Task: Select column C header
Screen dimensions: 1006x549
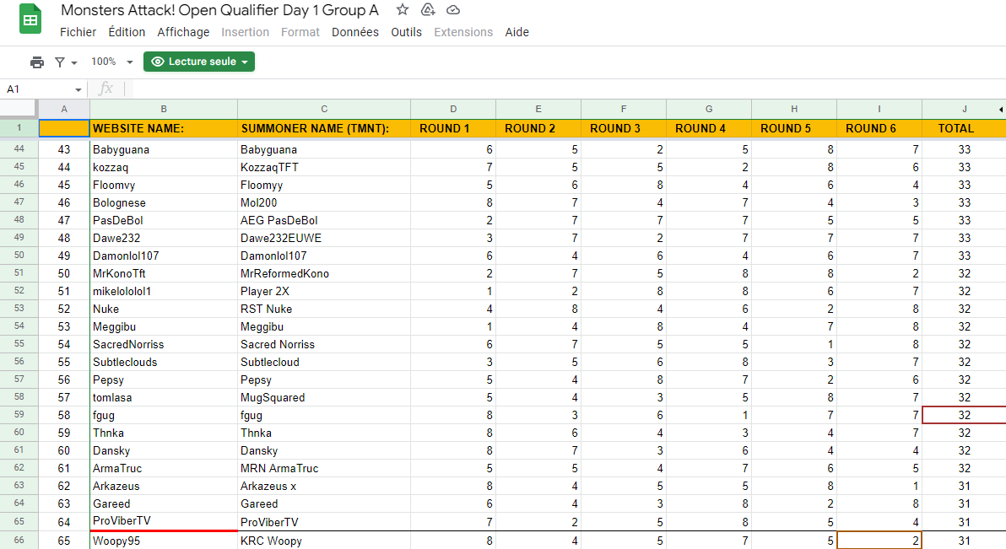Action: point(324,109)
